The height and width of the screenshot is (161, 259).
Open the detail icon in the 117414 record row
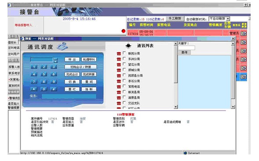click(x=243, y=34)
